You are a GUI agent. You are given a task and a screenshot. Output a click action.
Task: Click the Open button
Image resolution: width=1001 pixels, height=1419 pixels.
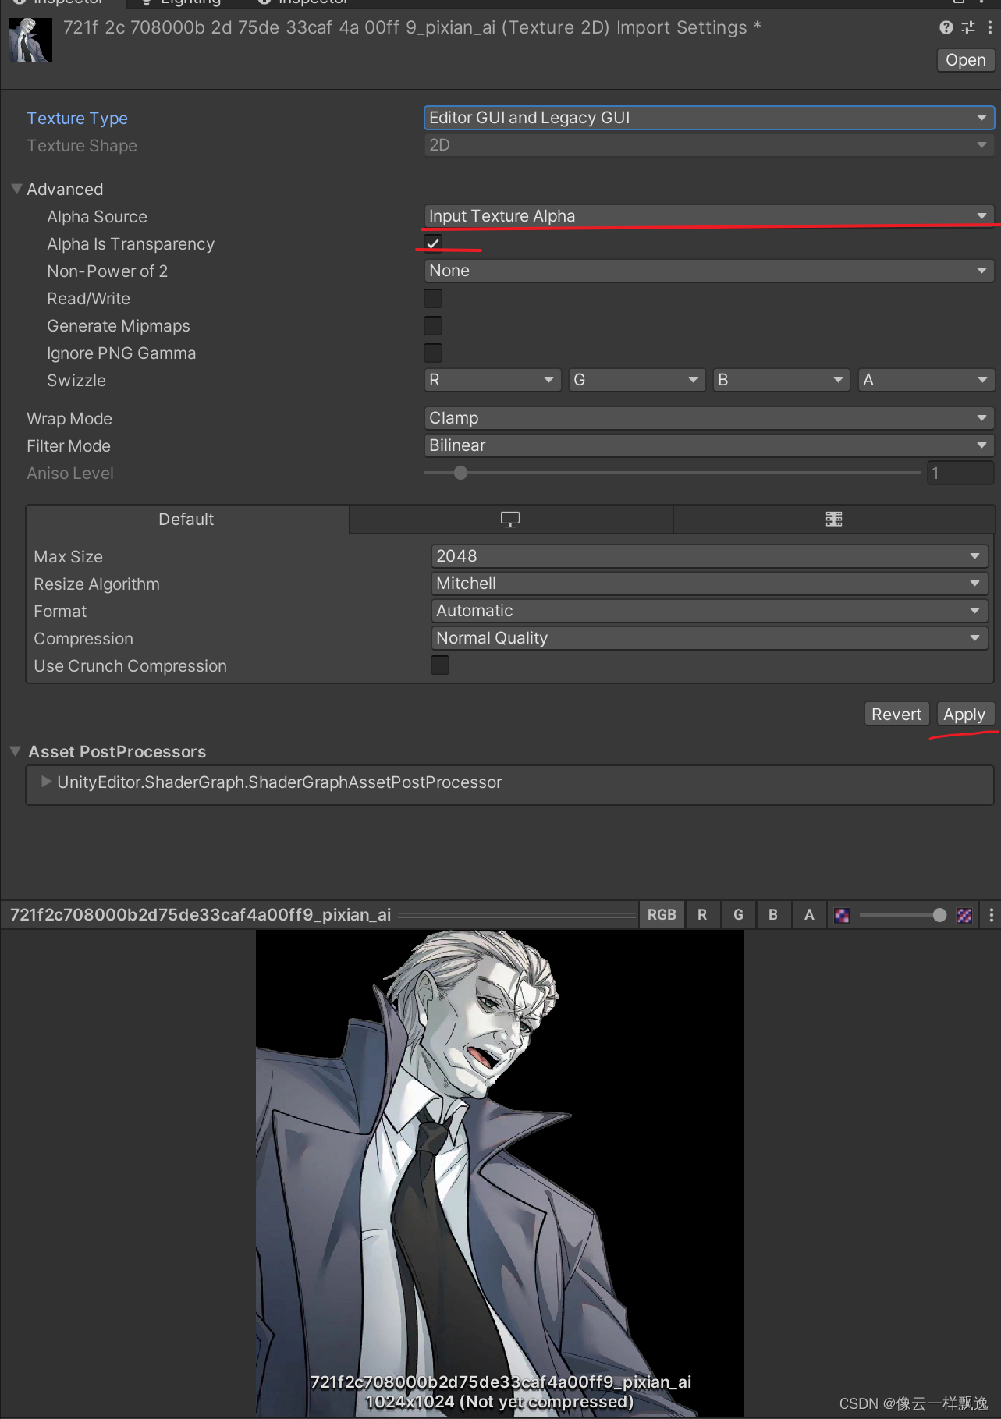(x=965, y=60)
